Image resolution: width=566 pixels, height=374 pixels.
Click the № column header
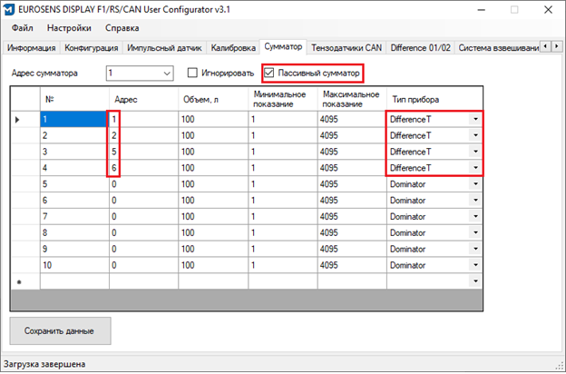[x=74, y=99]
